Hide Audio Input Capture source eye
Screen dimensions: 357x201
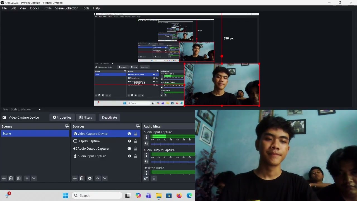tap(129, 156)
